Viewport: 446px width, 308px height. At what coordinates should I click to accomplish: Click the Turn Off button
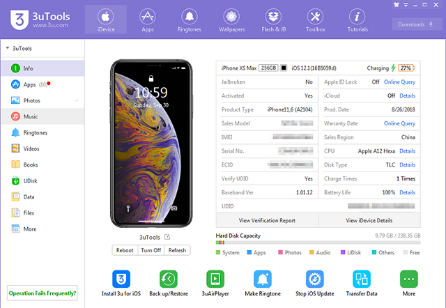point(151,250)
